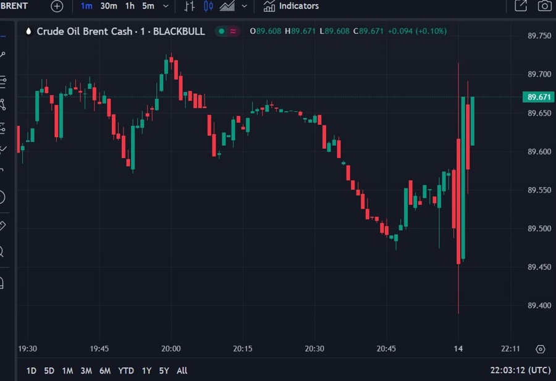Click the add symbol plus icon
Viewport: 556px width, 381px height.
[57, 6]
